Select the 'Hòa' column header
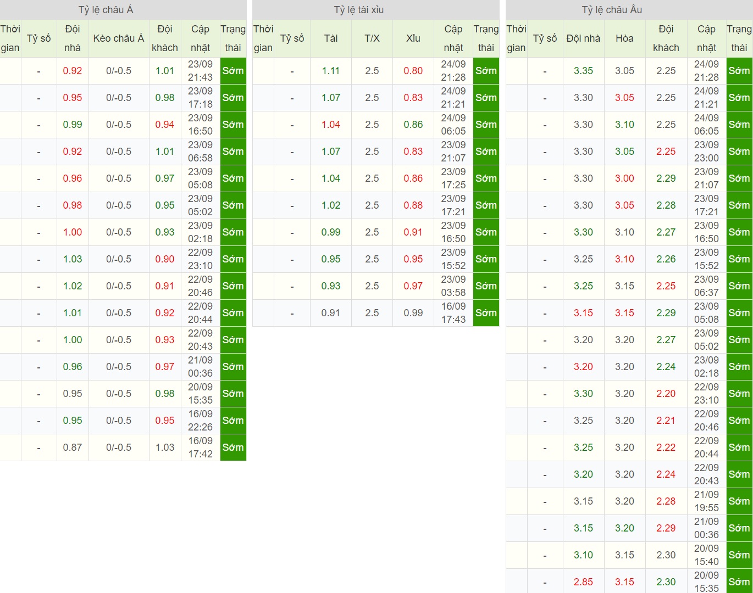Viewport: 753px width, 593px height. (624, 38)
